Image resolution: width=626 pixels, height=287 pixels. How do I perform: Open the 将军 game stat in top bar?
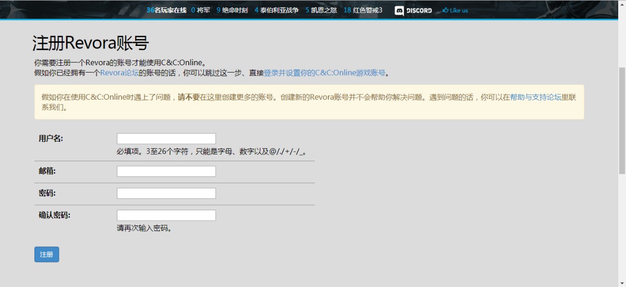click(x=200, y=10)
